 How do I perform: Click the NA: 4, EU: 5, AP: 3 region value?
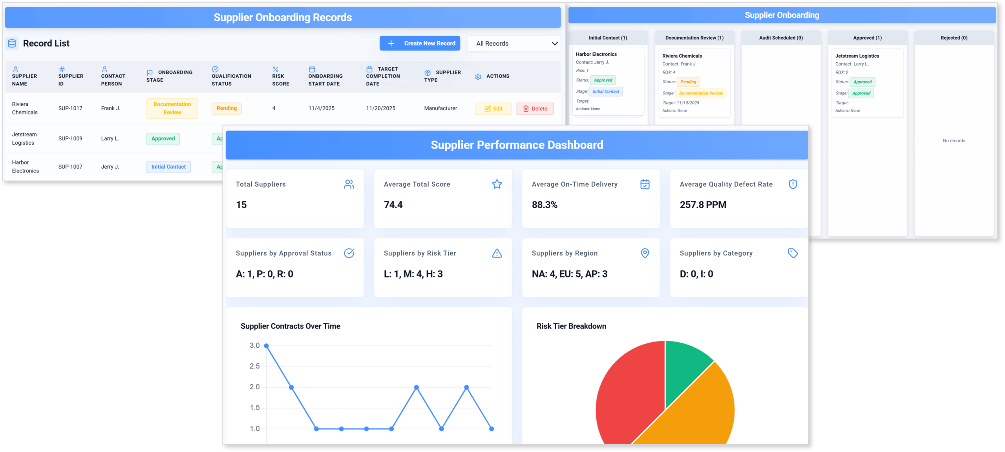[x=569, y=274]
